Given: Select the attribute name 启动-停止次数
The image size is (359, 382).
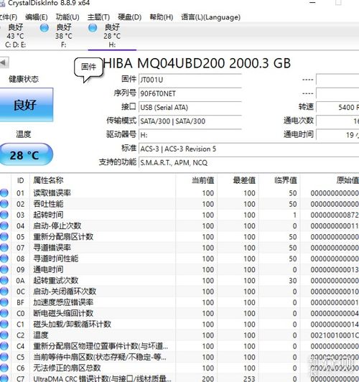Looking at the screenshot, I should 57,226.
